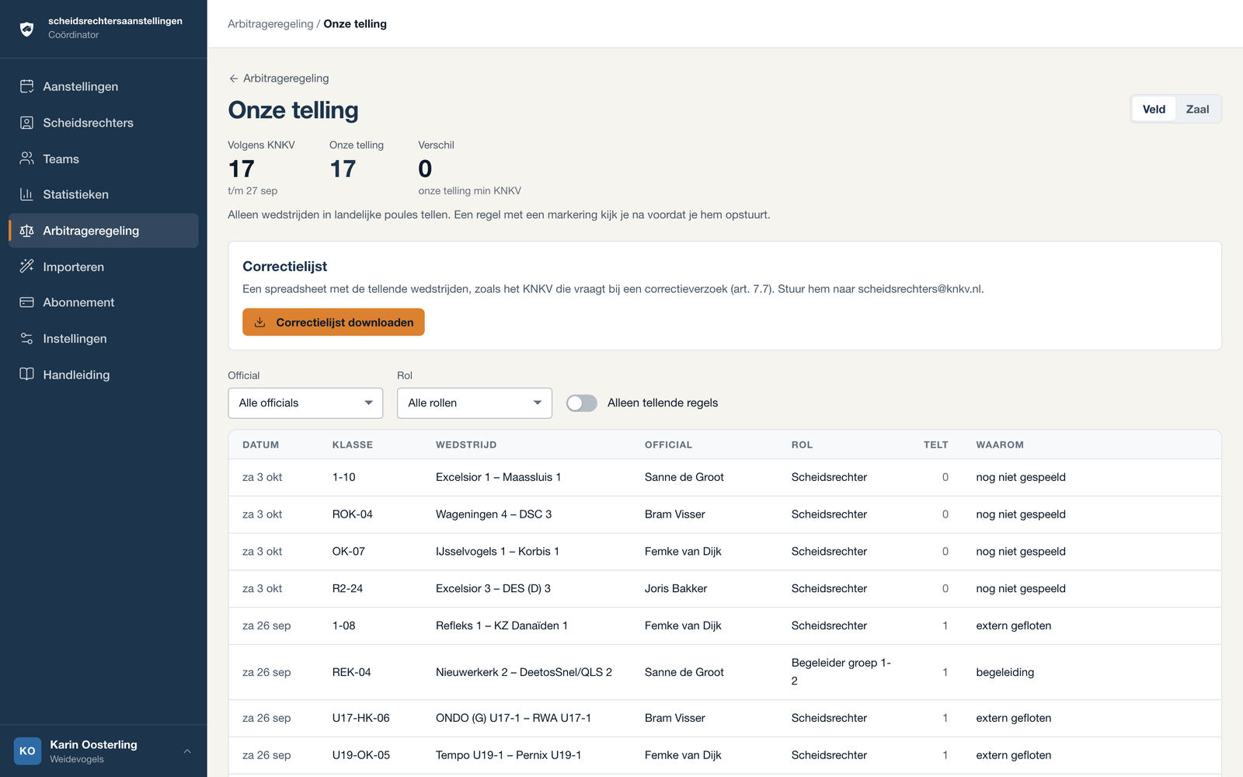This screenshot has width=1243, height=777.
Task: Click the shield logo icon in sidebar header
Action: (x=27, y=30)
